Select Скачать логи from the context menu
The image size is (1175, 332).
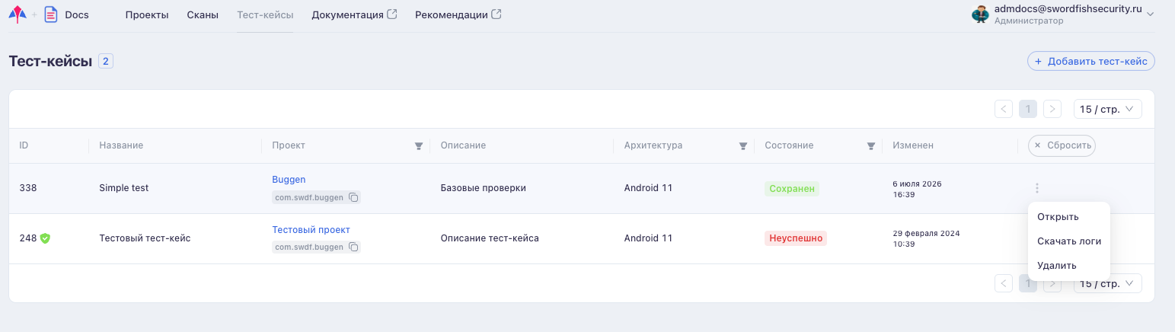1069,241
